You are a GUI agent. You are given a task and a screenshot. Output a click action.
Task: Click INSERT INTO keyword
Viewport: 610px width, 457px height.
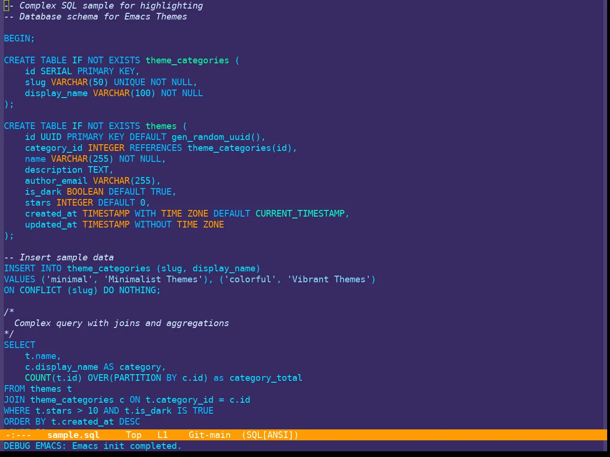(x=33, y=268)
